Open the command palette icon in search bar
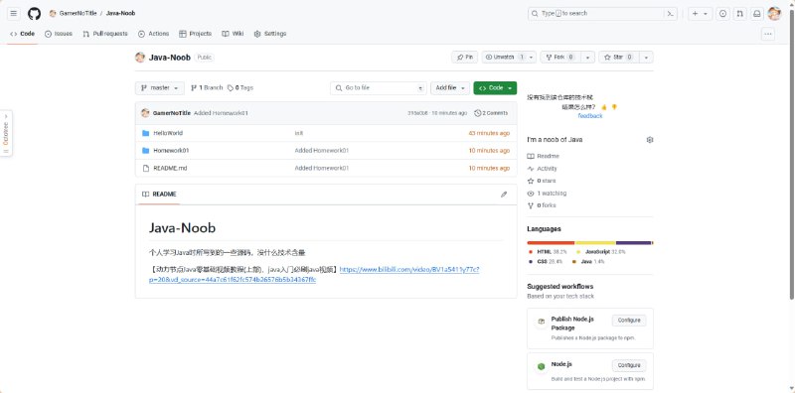Viewport: 795px width, 393px height. (671, 14)
